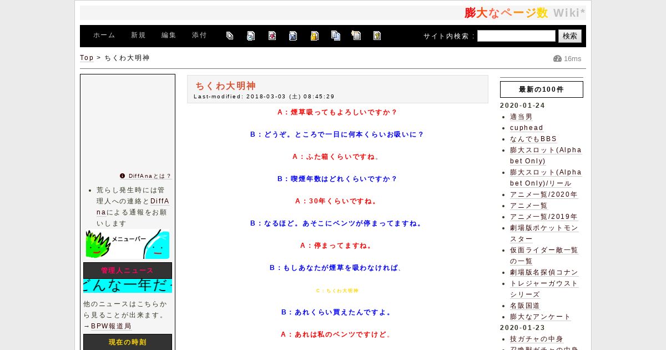Click the line A：停まってますね。
Screen dimensions: 666x350
337,246
